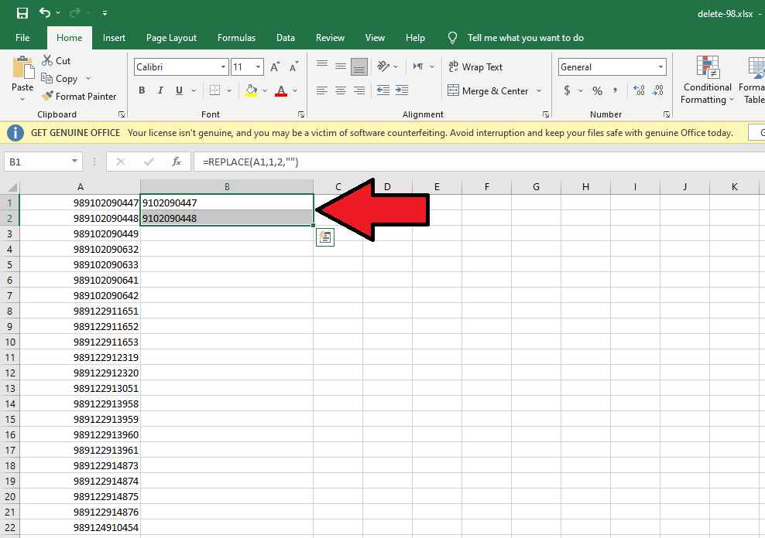This screenshot has height=538, width=765.
Task: Open the Calibri font name dropdown
Action: [x=222, y=67]
